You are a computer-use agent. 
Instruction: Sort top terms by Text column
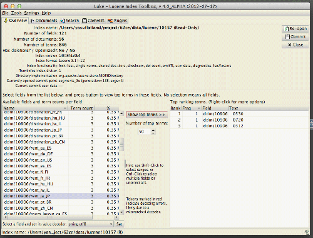click(269, 108)
